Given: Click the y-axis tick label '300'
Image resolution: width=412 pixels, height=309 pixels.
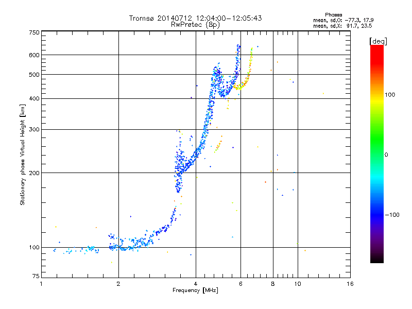Looking at the screenshot, I should [x=34, y=130].
